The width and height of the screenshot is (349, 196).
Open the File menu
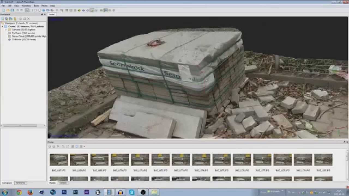tap(3, 5)
